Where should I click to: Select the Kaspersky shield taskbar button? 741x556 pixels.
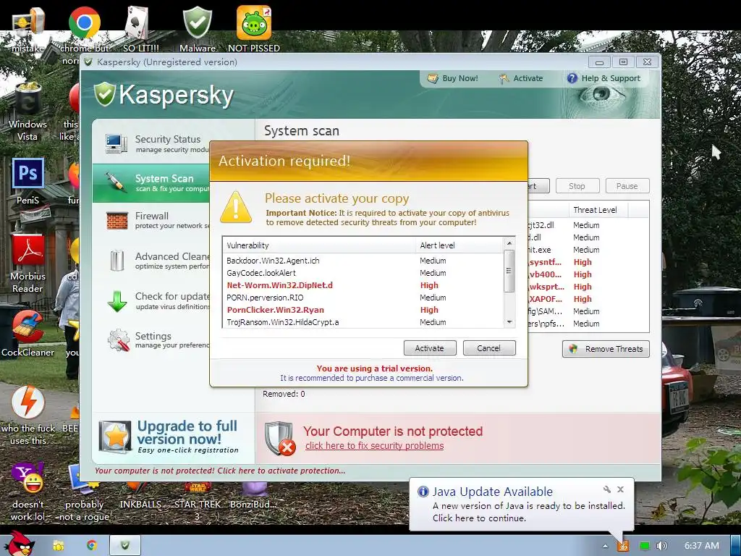[125, 546]
